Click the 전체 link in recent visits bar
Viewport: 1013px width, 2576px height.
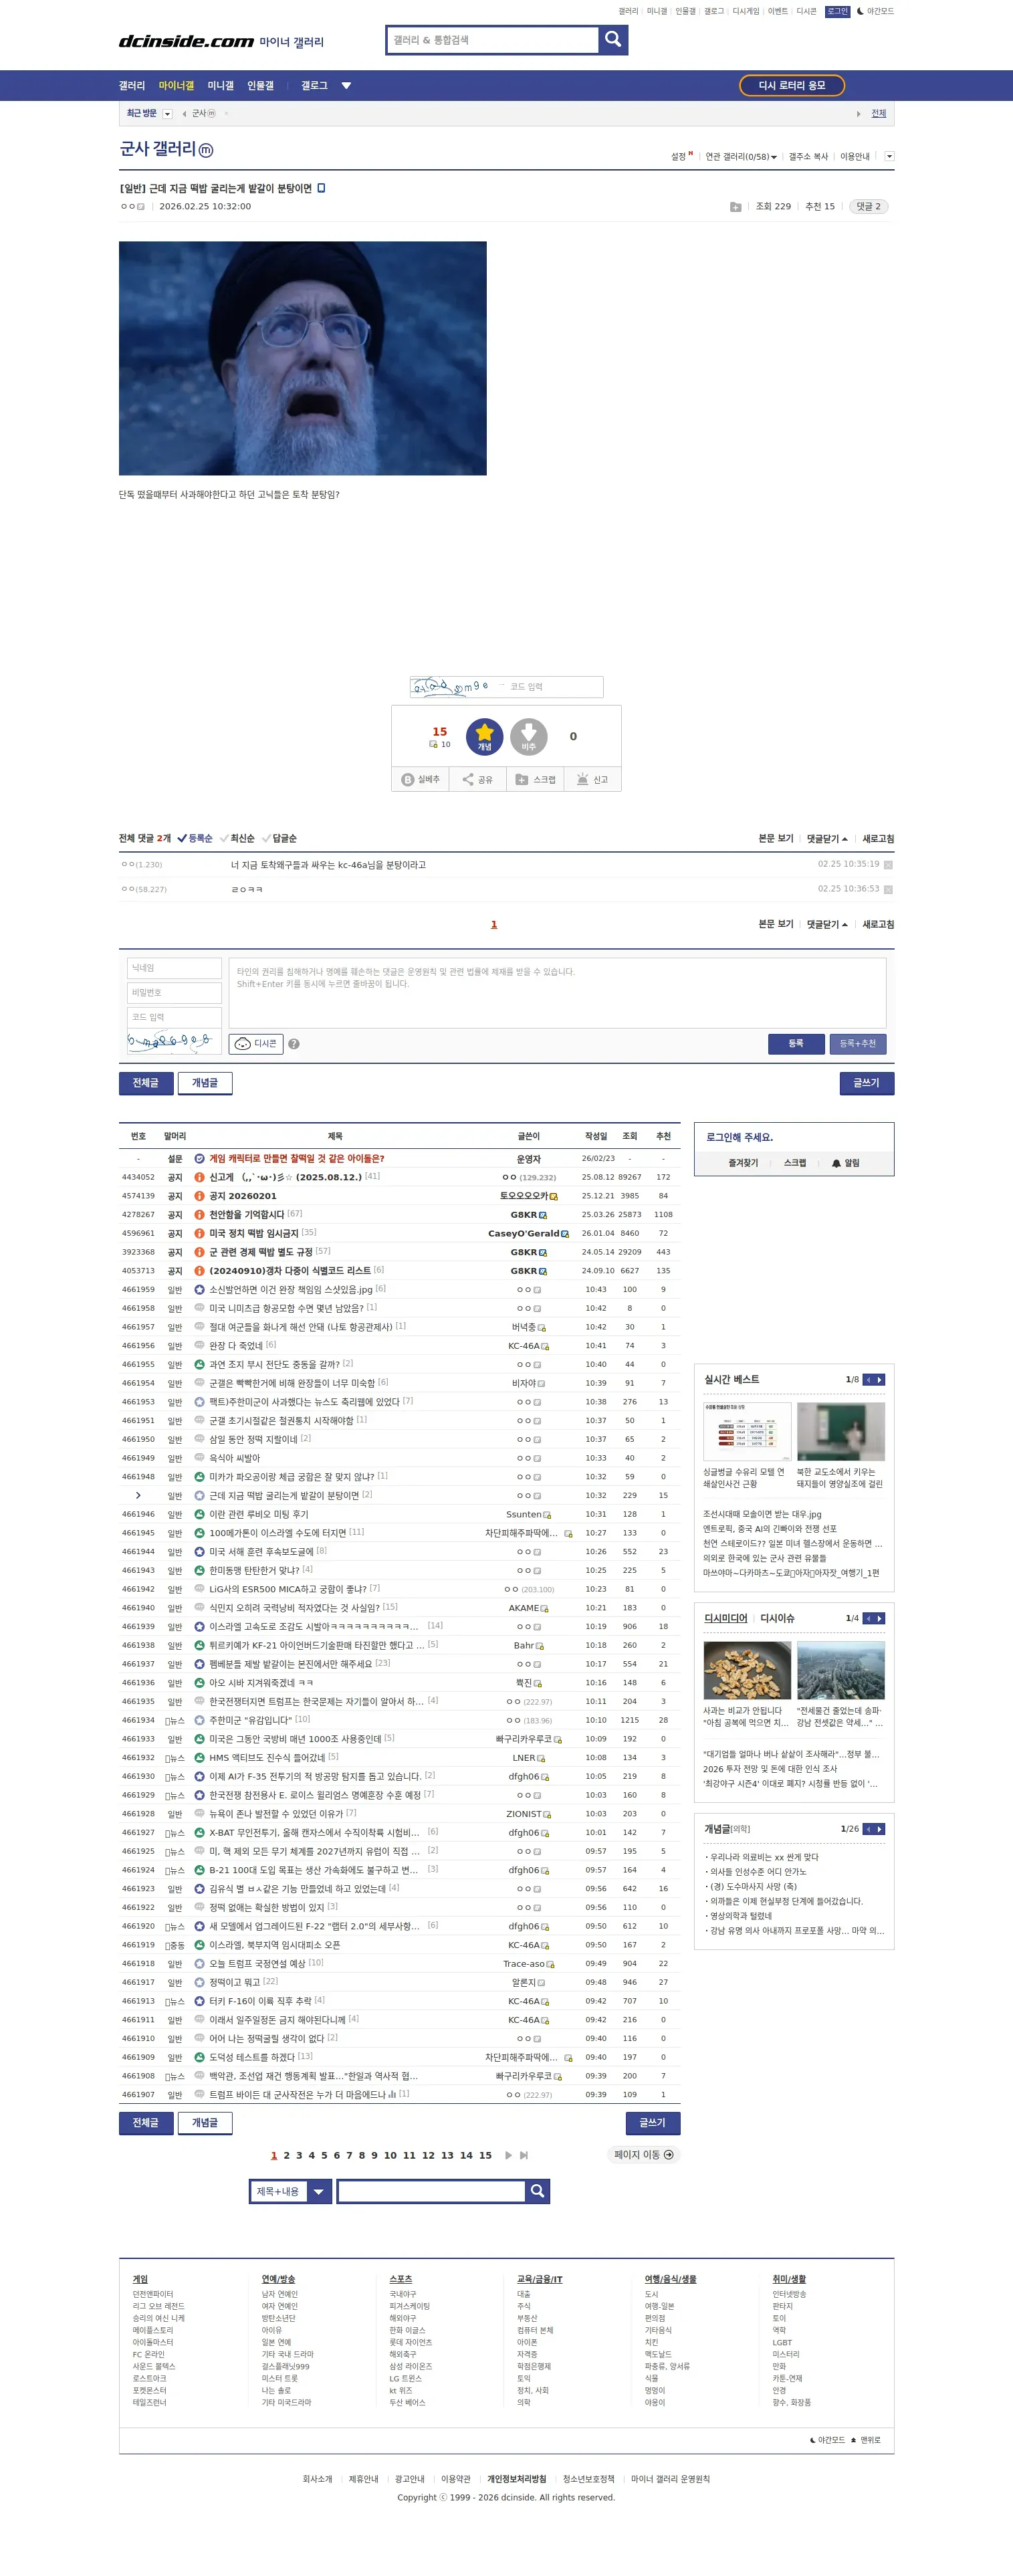tap(878, 114)
